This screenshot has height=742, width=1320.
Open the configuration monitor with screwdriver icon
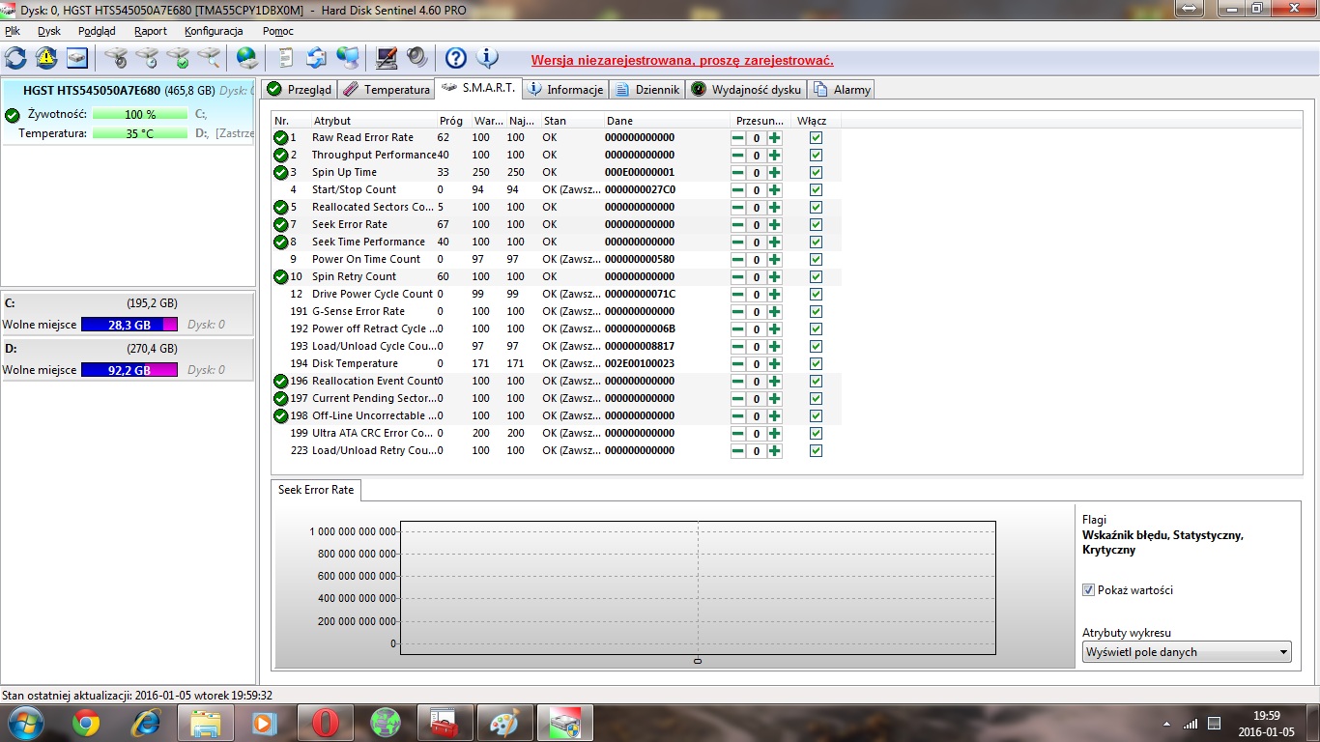tap(387, 58)
